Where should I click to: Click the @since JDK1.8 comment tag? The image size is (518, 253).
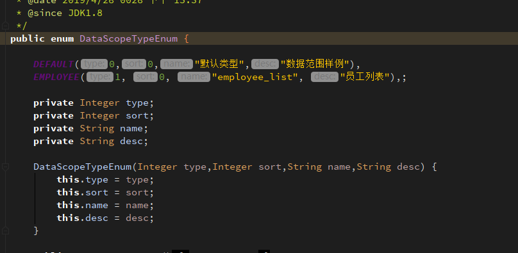tap(65, 13)
